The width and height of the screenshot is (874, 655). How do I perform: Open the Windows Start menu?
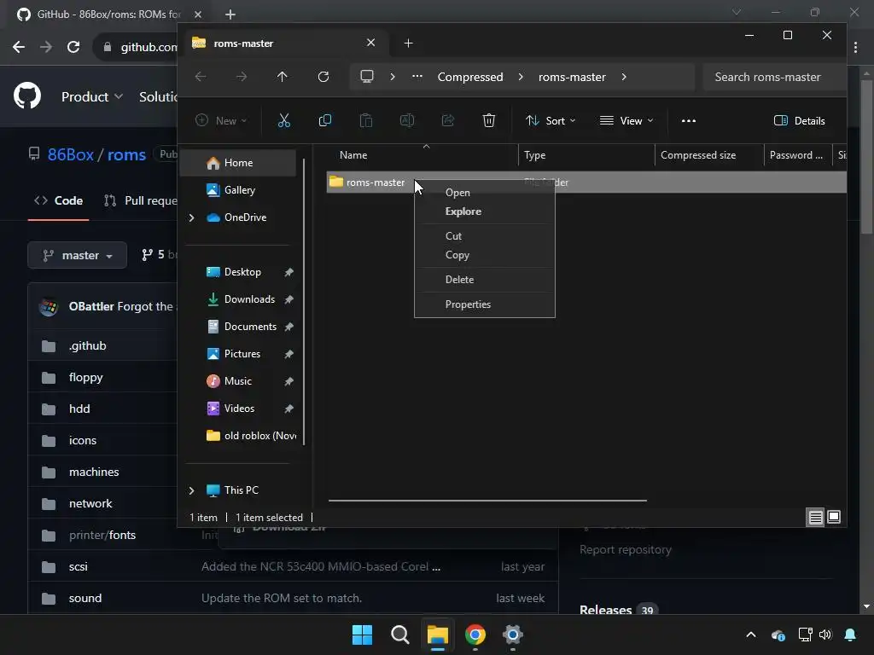[x=362, y=635]
